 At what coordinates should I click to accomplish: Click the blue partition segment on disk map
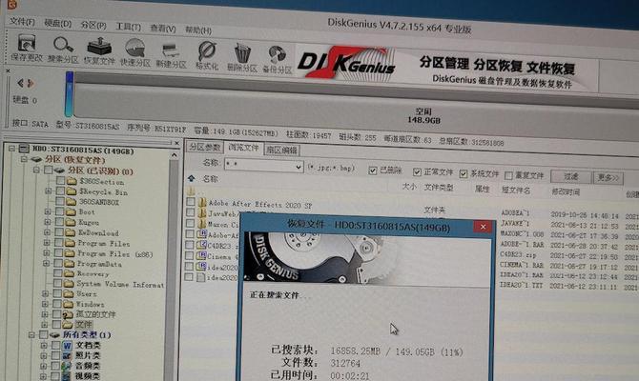point(70,94)
